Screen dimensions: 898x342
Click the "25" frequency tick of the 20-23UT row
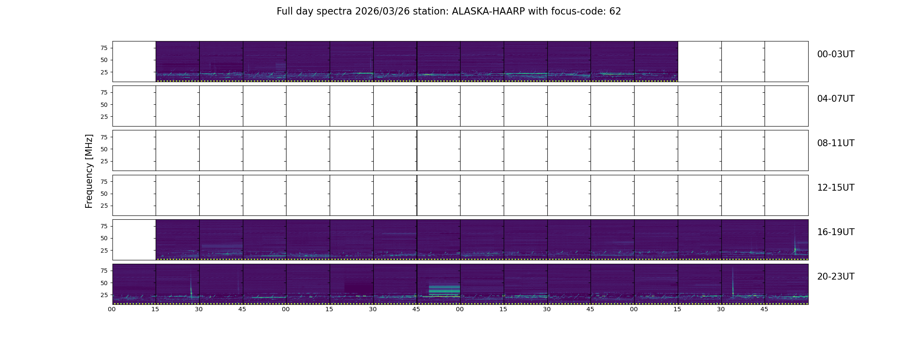(104, 295)
